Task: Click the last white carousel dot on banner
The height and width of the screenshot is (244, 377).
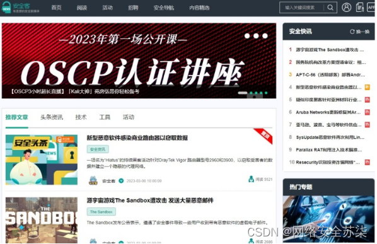Action: (x=265, y=36)
